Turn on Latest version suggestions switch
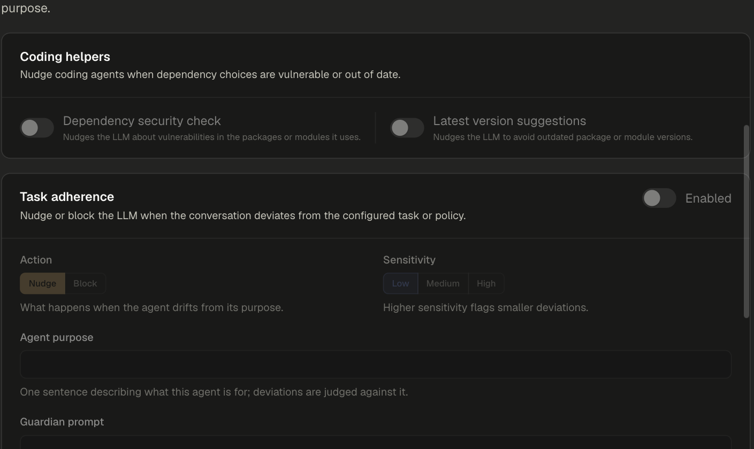 pos(407,128)
